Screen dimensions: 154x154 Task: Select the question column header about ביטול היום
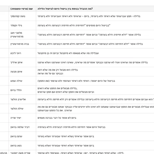point(95,9)
